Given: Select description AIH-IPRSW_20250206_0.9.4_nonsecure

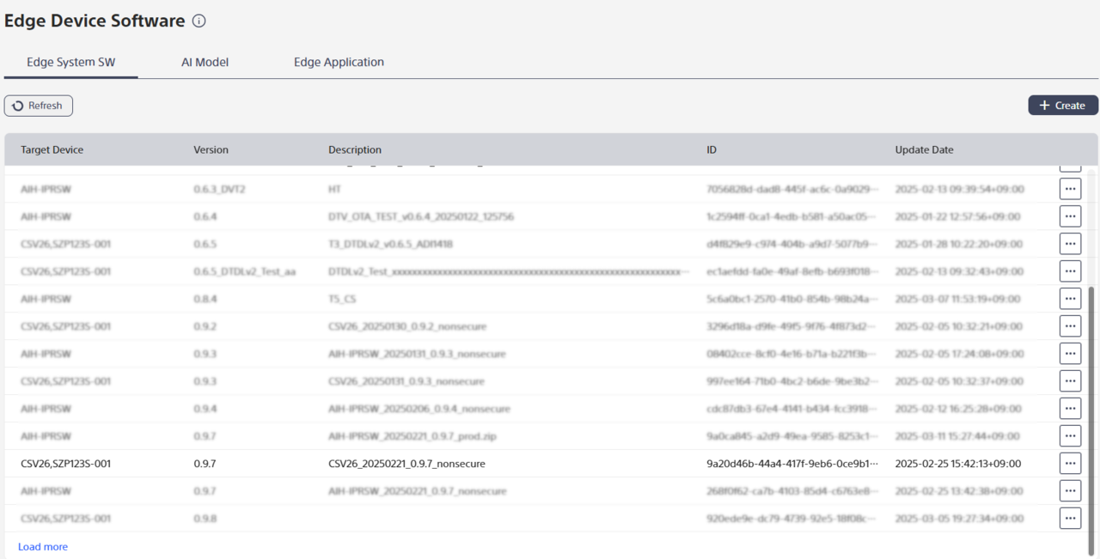Looking at the screenshot, I should 419,409.
